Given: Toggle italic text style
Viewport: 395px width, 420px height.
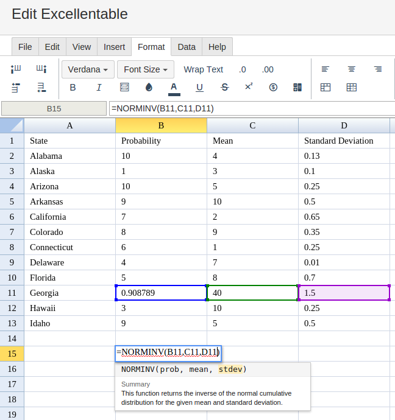Looking at the screenshot, I should point(99,88).
